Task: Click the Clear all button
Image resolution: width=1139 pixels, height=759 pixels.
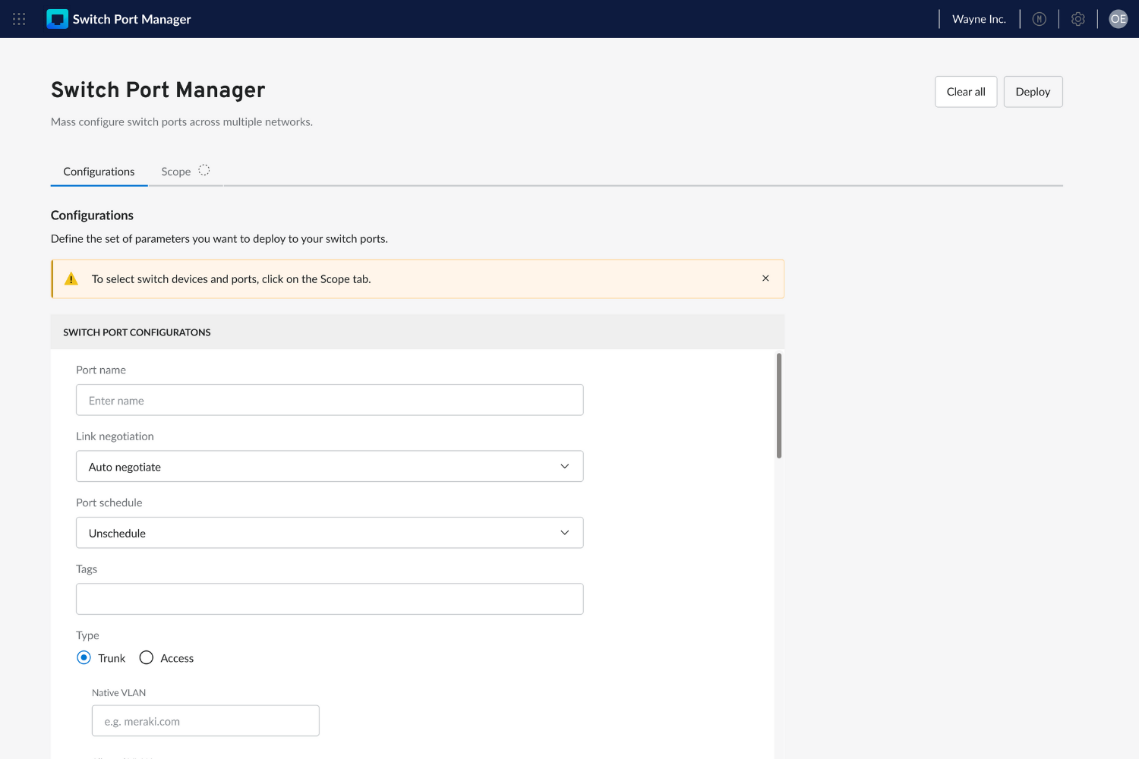Action: pyautogui.click(x=966, y=92)
